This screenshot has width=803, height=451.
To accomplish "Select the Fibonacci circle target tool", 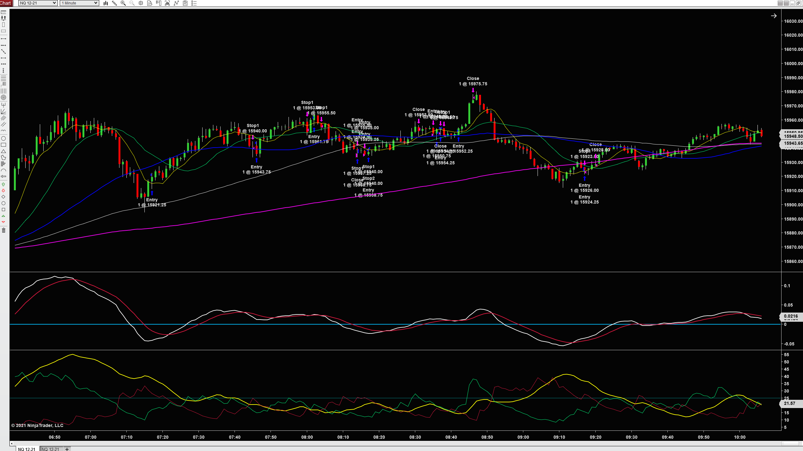I will [x=3, y=98].
